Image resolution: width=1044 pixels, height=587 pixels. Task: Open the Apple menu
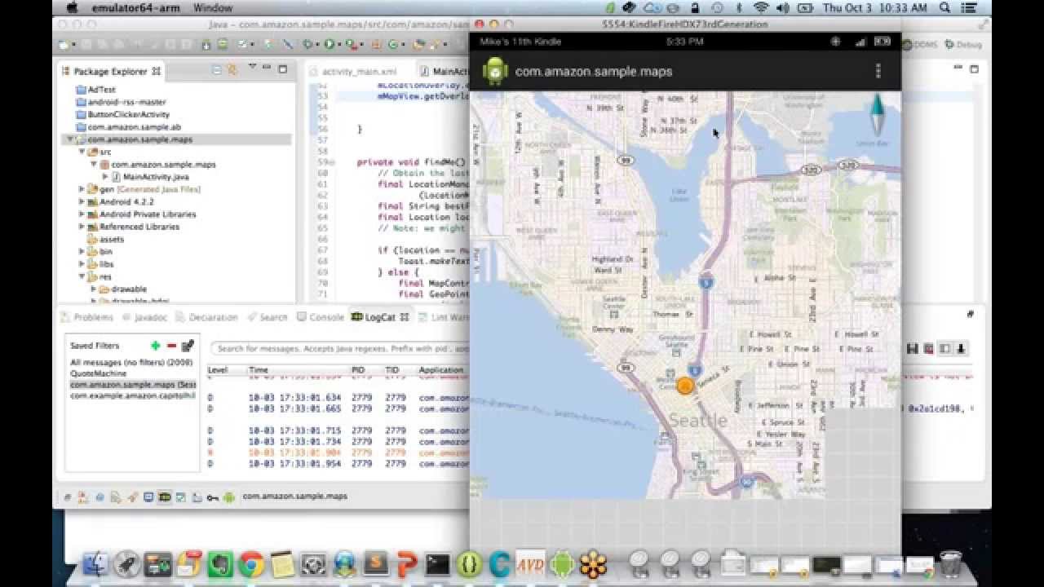pos(71,7)
